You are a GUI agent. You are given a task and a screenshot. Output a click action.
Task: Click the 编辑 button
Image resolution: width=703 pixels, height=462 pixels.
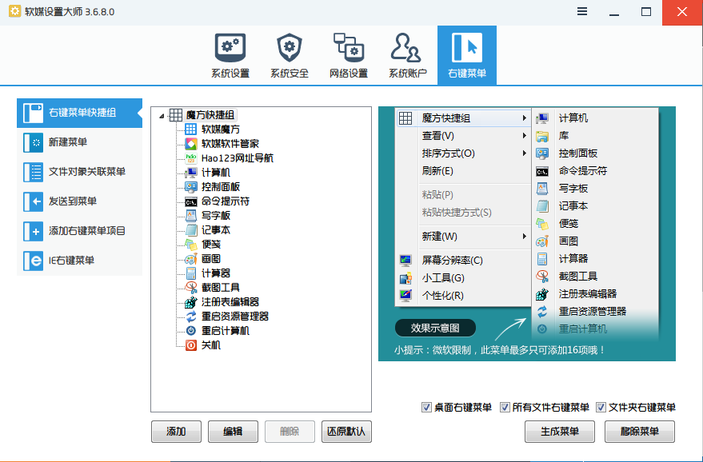click(x=233, y=432)
